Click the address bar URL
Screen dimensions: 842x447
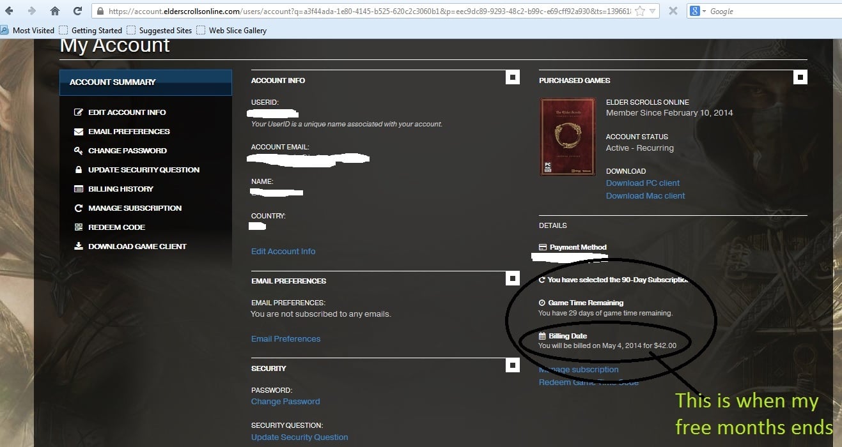pyautogui.click(x=370, y=11)
